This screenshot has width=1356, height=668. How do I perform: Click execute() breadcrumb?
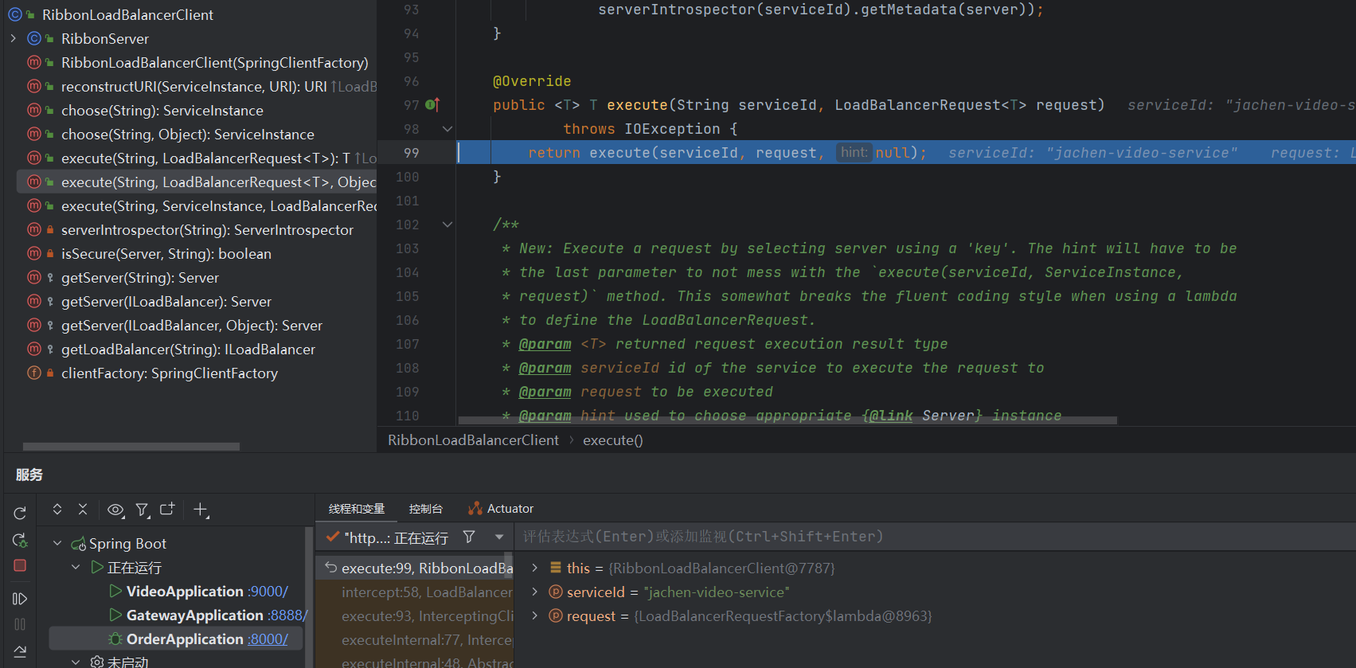(x=613, y=440)
